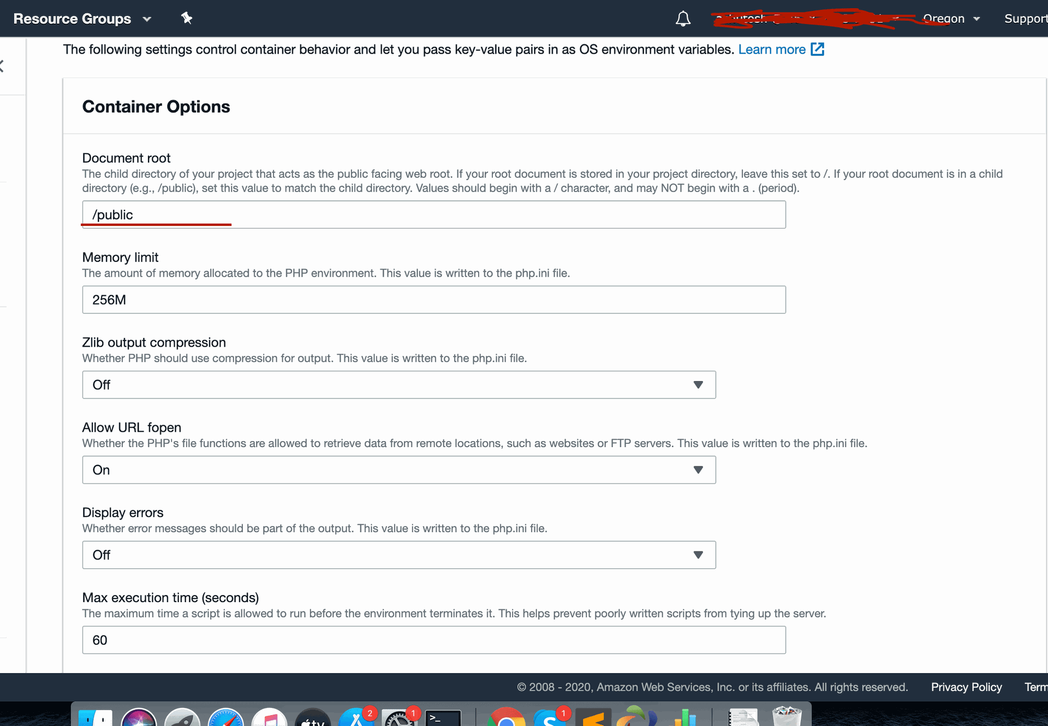
Task: Open Google Chrome from the dock
Action: (x=507, y=717)
